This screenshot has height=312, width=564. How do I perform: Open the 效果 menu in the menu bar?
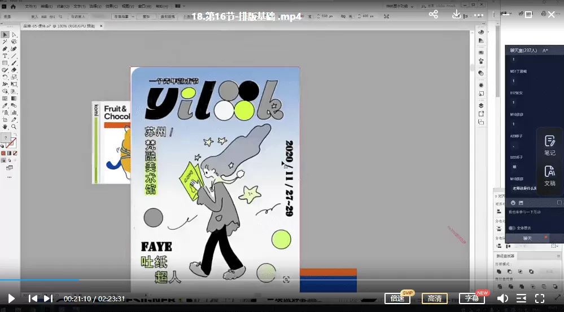point(107,6)
